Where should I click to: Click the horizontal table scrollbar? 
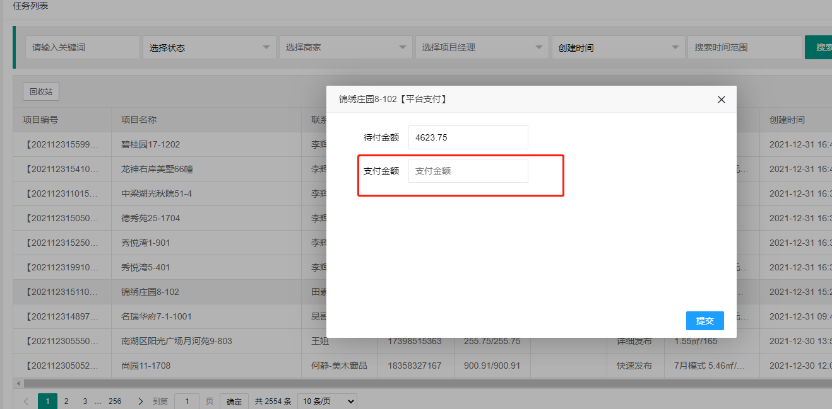point(427,383)
